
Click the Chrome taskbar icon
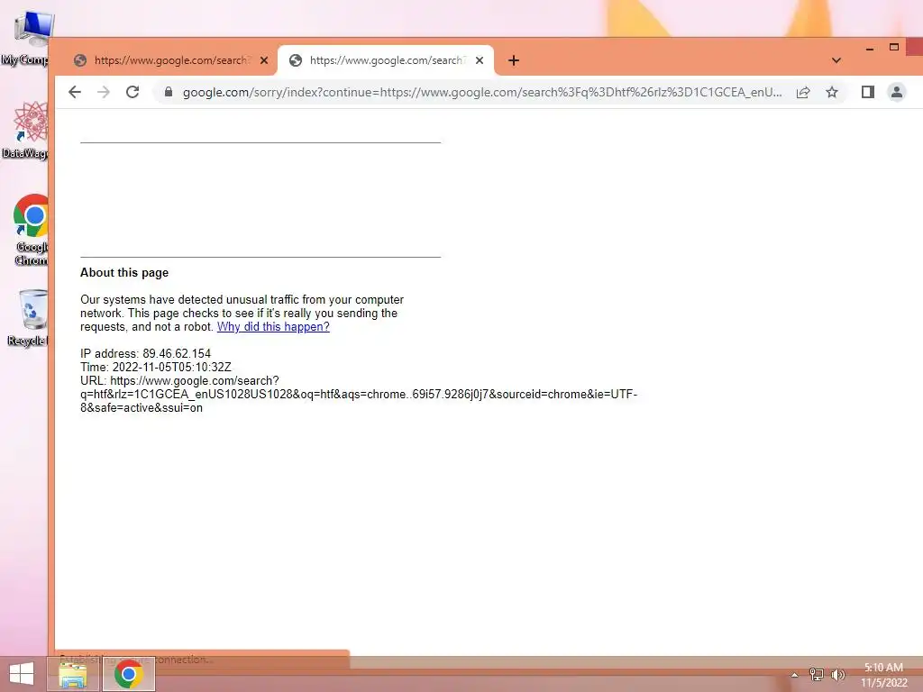pos(129,674)
